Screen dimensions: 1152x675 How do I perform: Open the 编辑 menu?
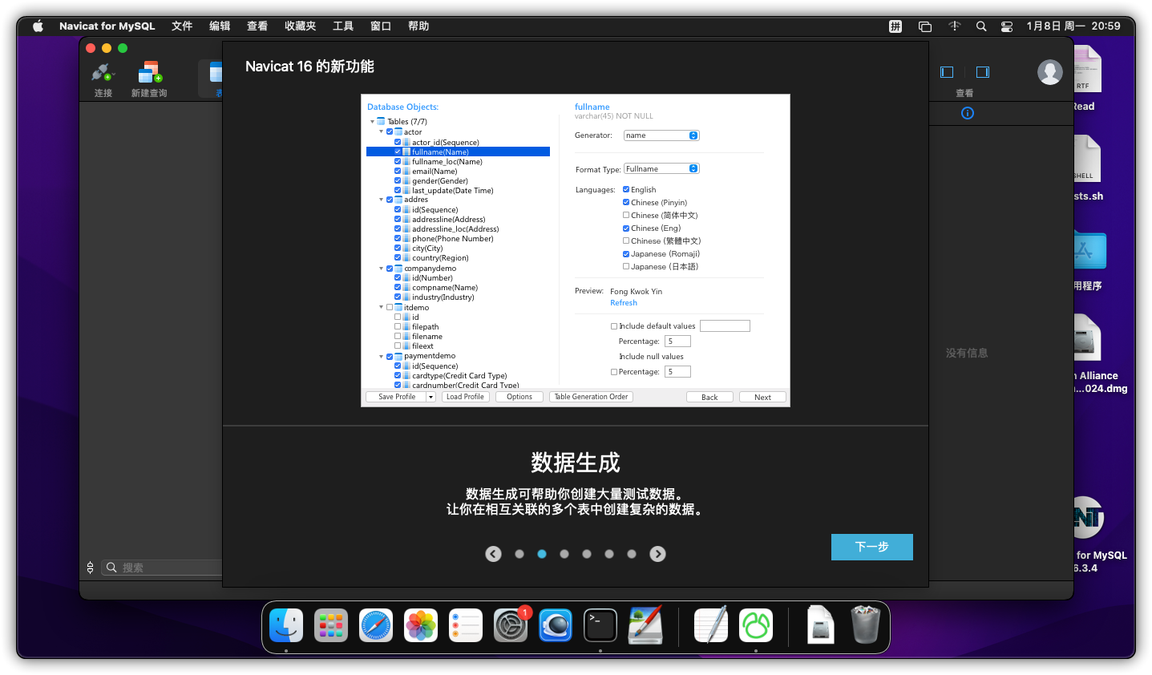[x=220, y=26]
